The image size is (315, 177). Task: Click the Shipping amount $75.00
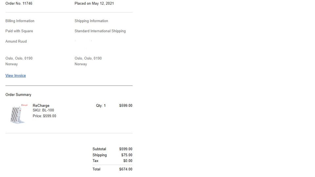click(127, 155)
